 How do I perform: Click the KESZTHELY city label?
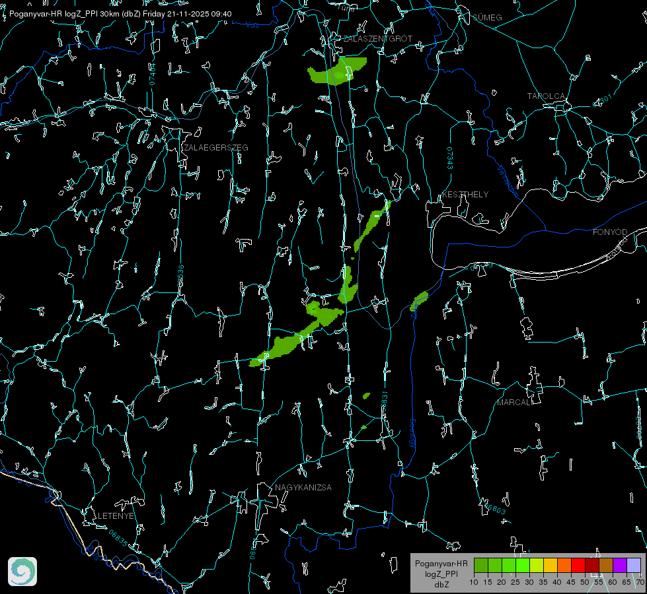(x=465, y=194)
